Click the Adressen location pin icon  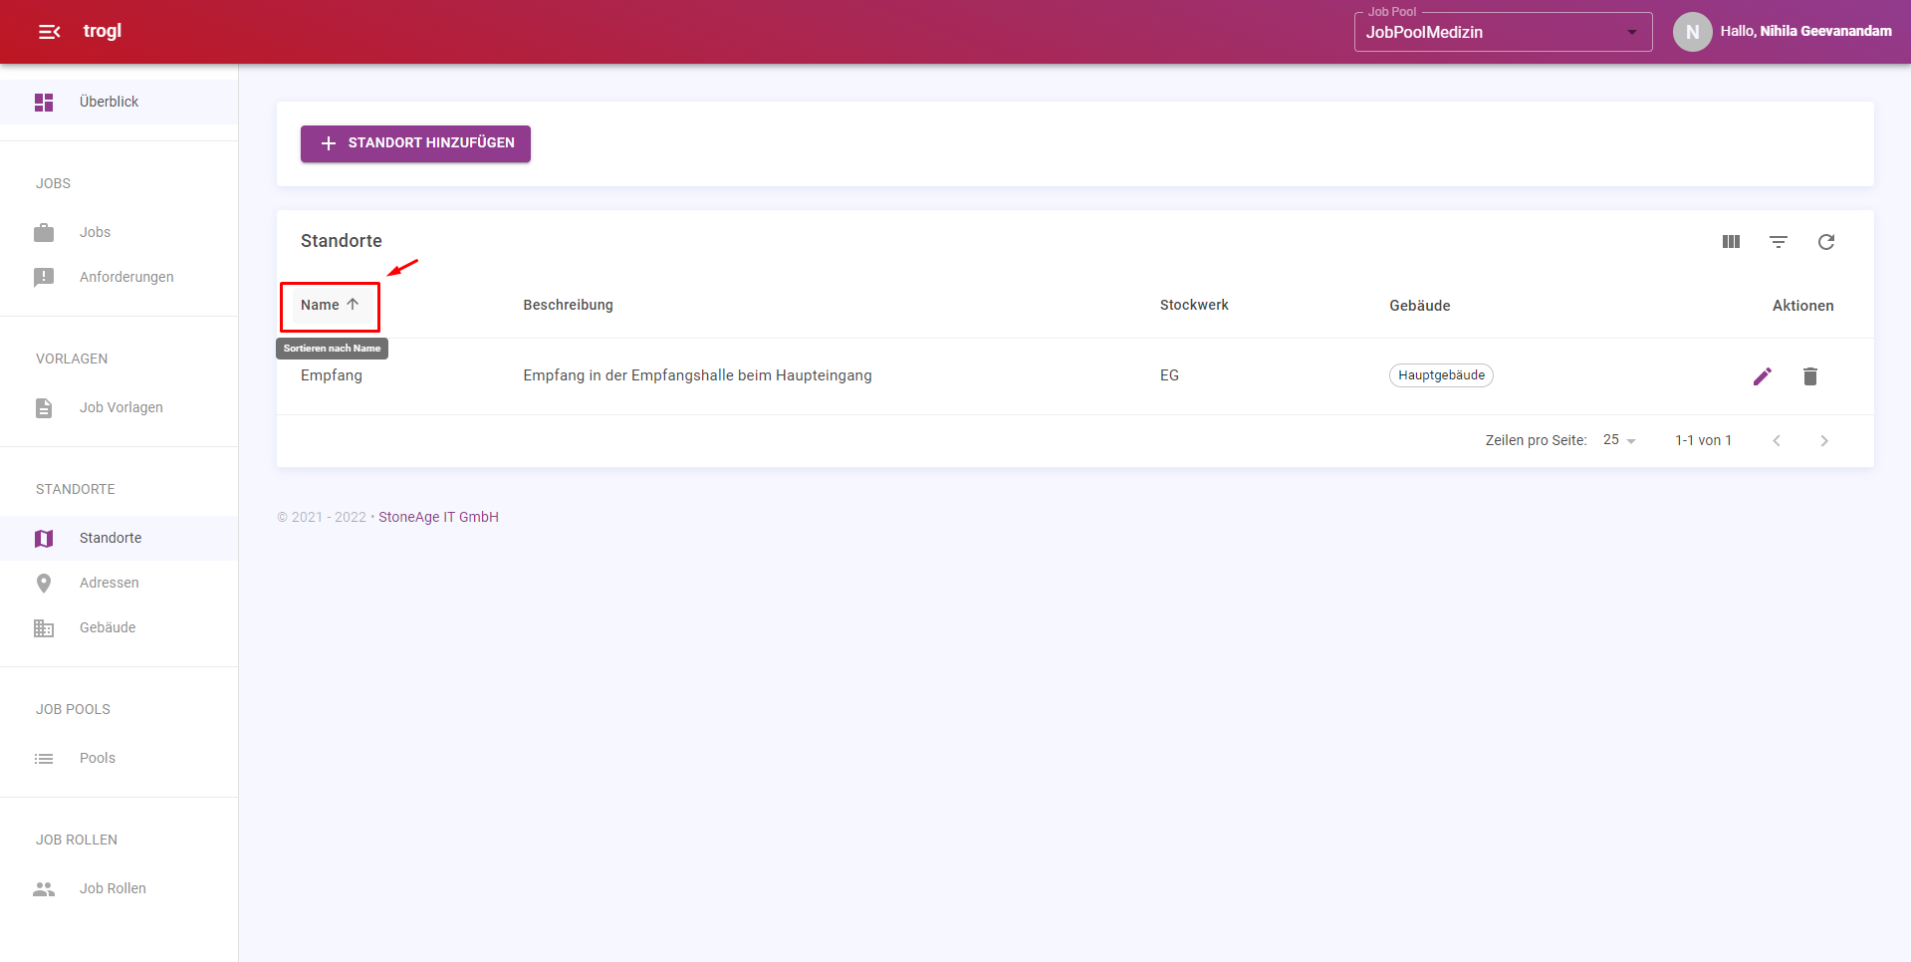pos(44,584)
